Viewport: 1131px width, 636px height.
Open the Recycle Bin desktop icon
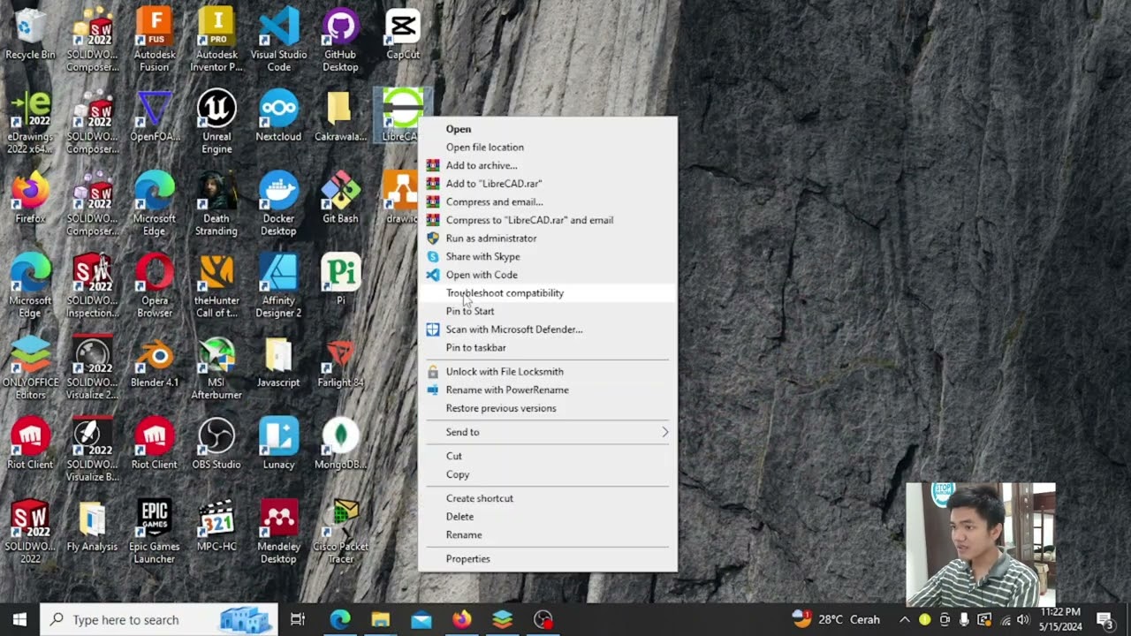(30, 35)
